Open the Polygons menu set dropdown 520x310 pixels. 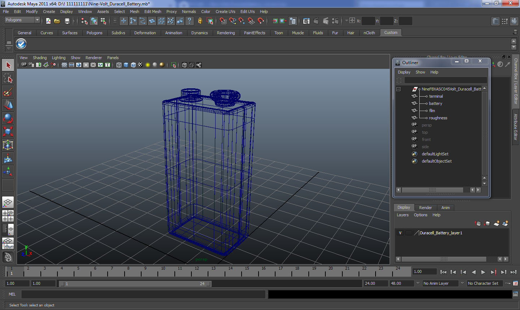[x=22, y=20]
